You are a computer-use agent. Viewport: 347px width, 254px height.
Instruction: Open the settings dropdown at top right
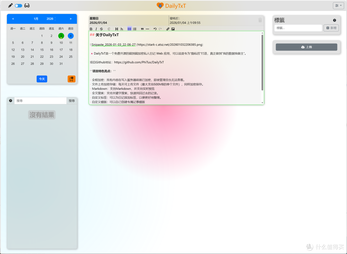point(338,5)
